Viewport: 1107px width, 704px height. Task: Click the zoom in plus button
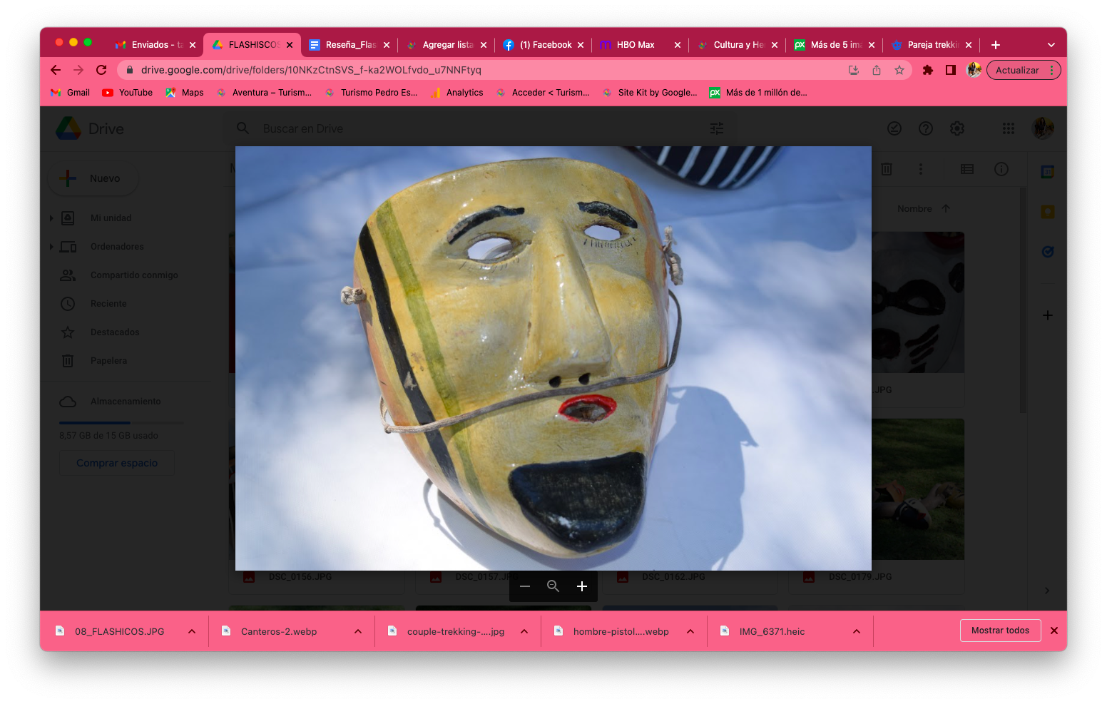click(x=581, y=586)
